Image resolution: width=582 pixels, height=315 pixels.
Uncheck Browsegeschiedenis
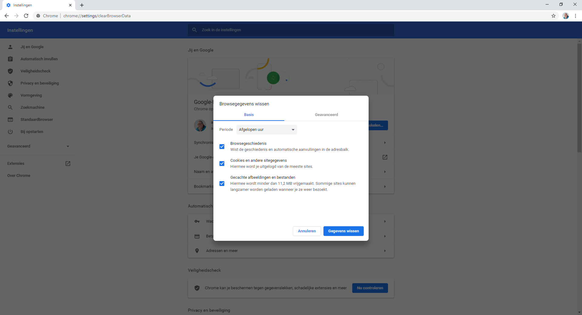[x=222, y=146]
